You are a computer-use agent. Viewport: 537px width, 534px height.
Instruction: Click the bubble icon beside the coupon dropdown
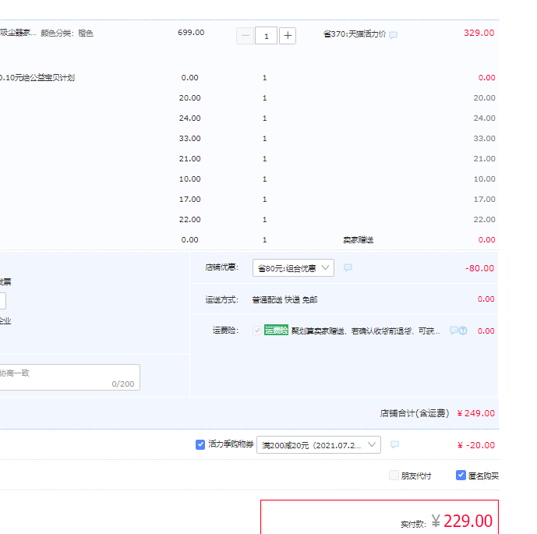(394, 444)
